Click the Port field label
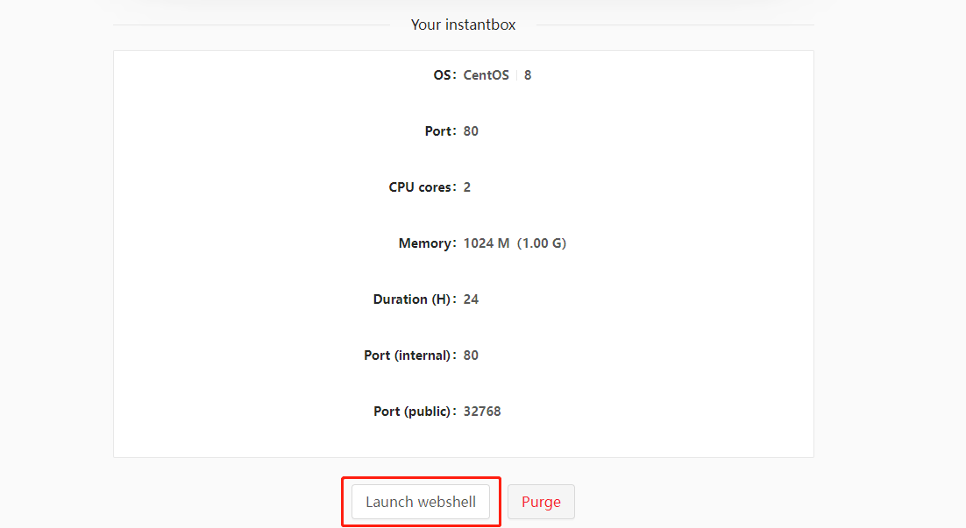The width and height of the screenshot is (966, 528). [439, 130]
